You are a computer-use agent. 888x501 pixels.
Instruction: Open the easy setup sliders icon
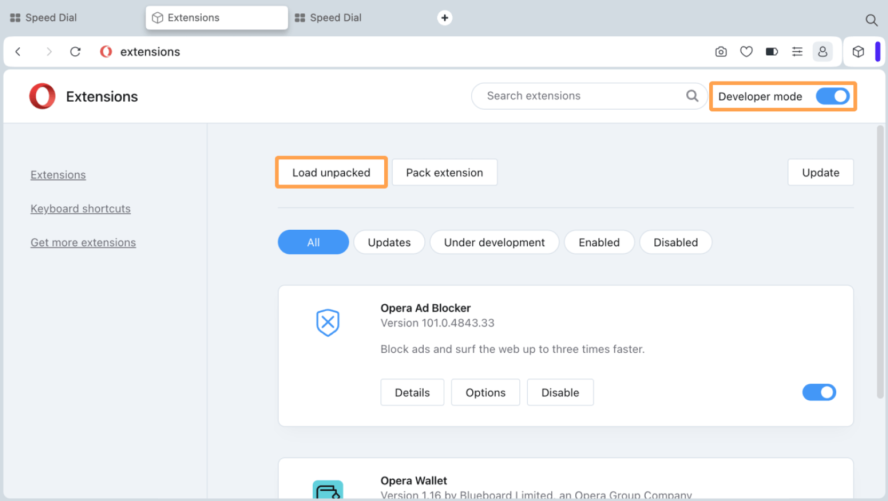click(x=797, y=52)
